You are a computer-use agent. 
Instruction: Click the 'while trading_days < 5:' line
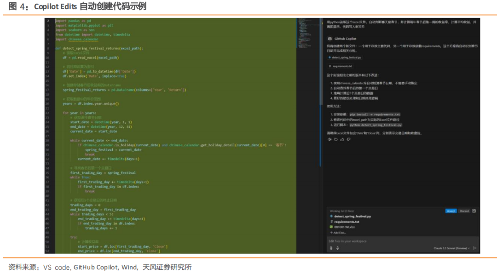coord(92,214)
